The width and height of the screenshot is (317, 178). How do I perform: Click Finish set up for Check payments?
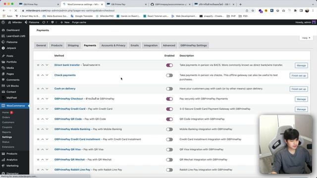[299, 76]
